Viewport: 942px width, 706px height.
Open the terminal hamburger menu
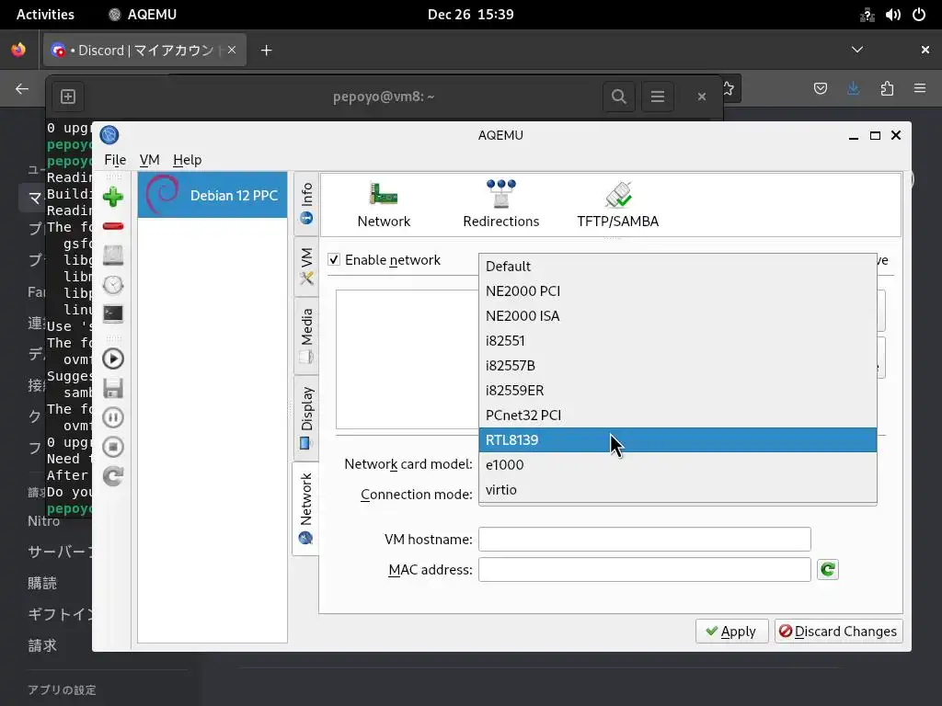point(657,97)
